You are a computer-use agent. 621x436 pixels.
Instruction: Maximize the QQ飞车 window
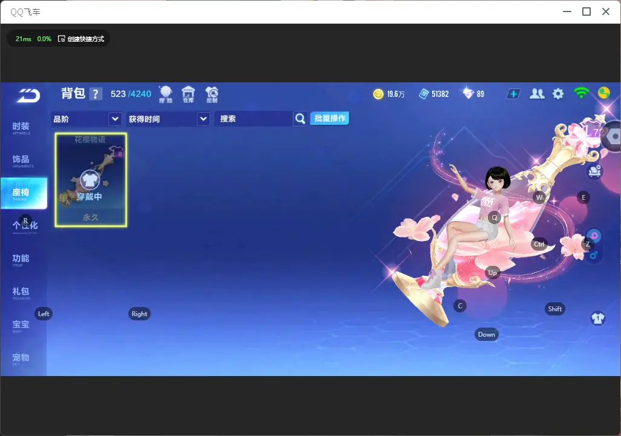coord(586,12)
